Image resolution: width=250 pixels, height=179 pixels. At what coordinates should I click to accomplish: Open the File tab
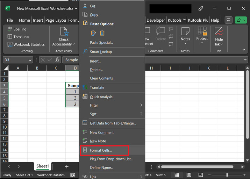[x=10, y=20]
